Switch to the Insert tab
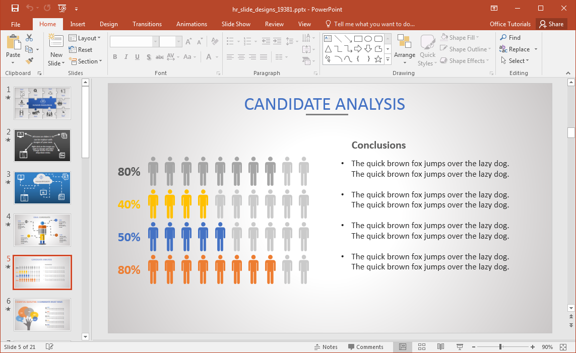This screenshot has height=353, width=576. [78, 24]
